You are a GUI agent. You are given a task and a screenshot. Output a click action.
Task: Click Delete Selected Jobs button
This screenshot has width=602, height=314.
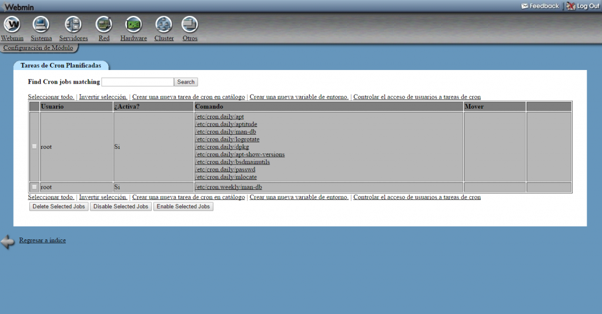click(59, 207)
